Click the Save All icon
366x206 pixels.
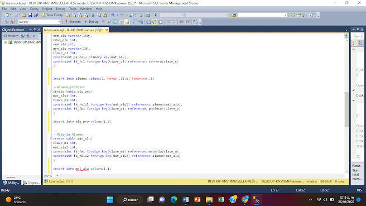coord(36,15)
